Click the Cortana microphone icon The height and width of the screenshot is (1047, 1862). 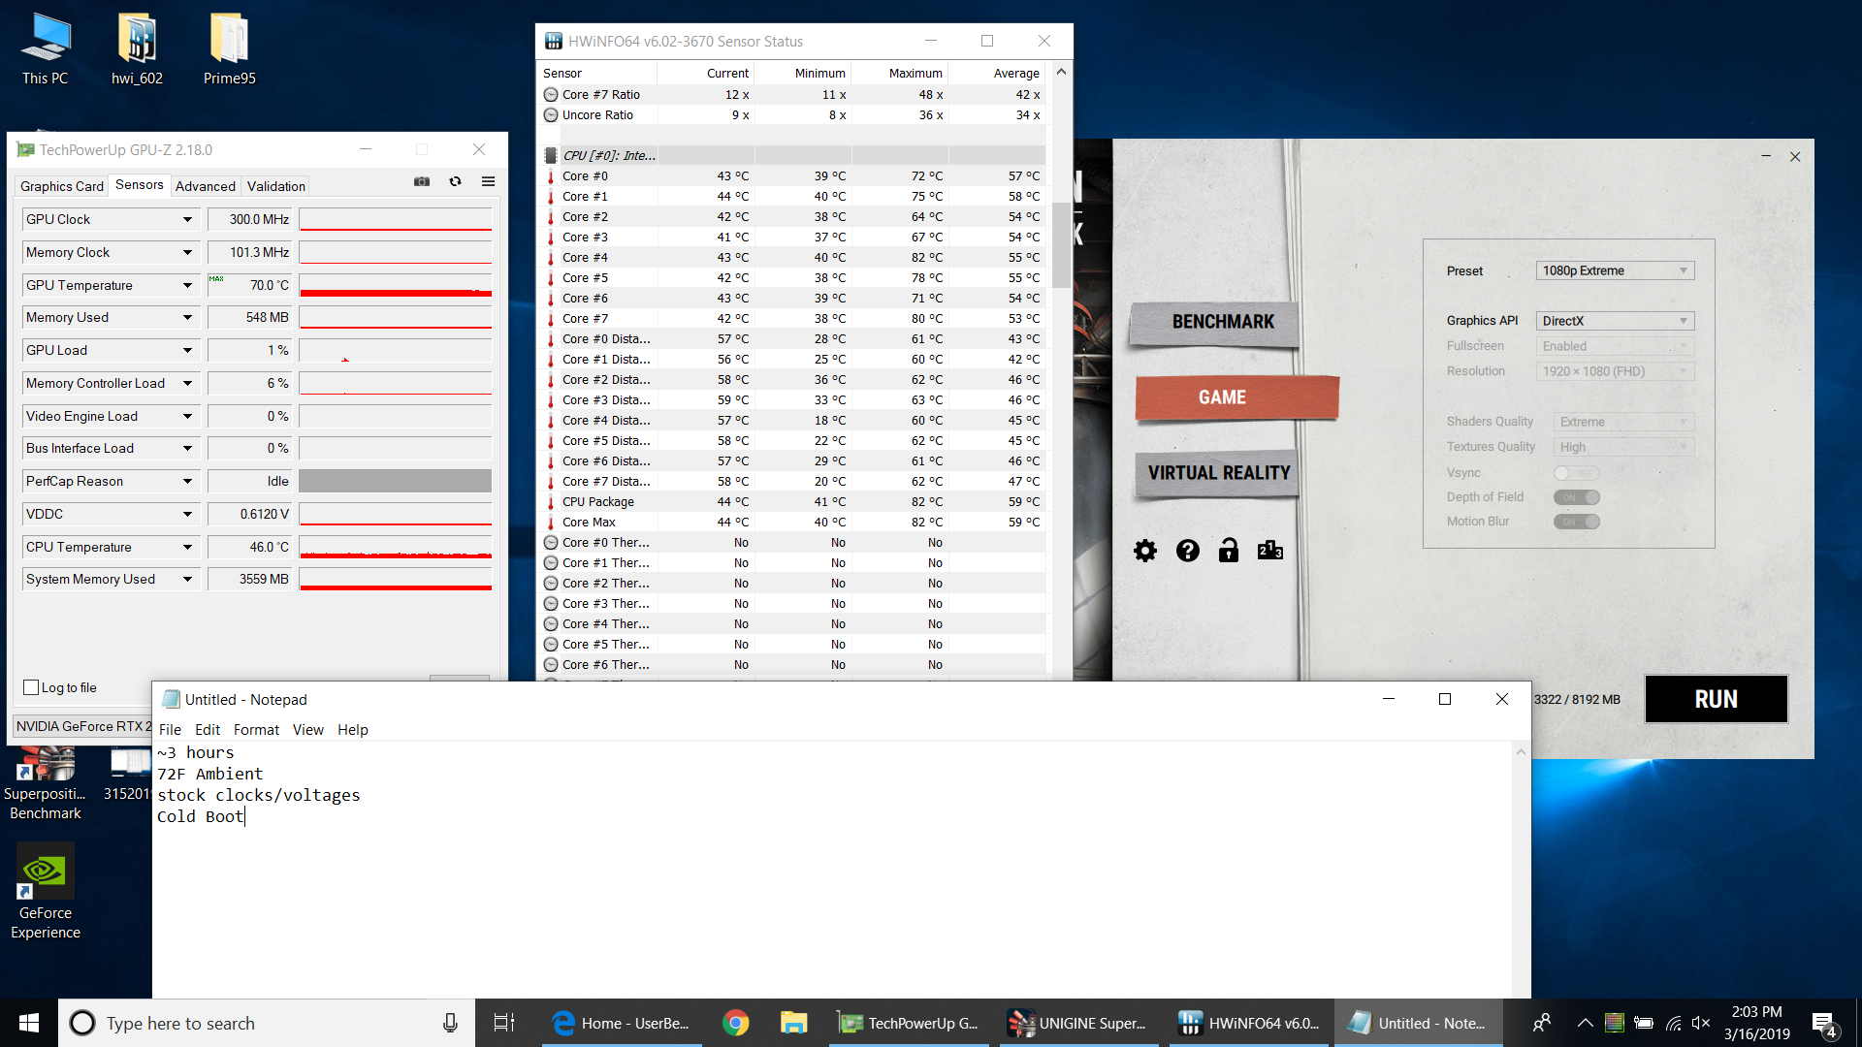coord(450,1023)
